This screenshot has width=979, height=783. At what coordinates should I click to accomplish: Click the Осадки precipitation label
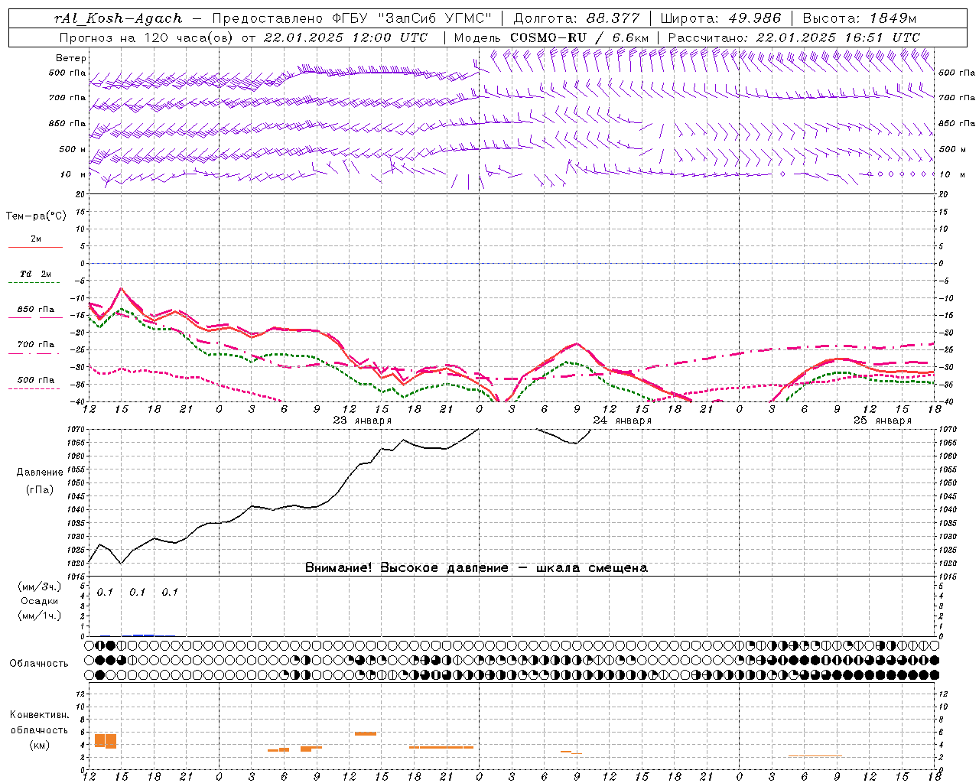tap(39, 601)
